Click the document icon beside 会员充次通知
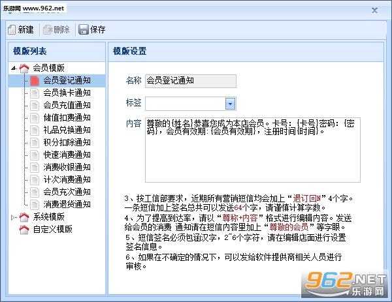 [x=35, y=192]
